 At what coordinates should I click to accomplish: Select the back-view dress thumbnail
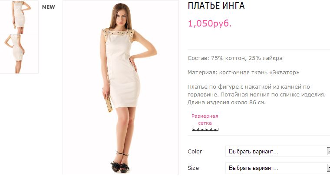point(19,54)
